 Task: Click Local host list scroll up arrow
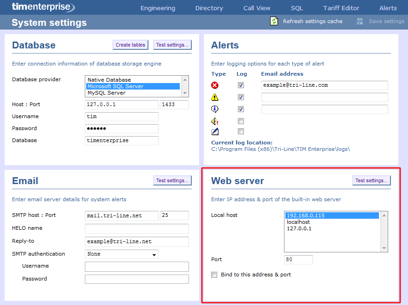[x=384, y=215]
